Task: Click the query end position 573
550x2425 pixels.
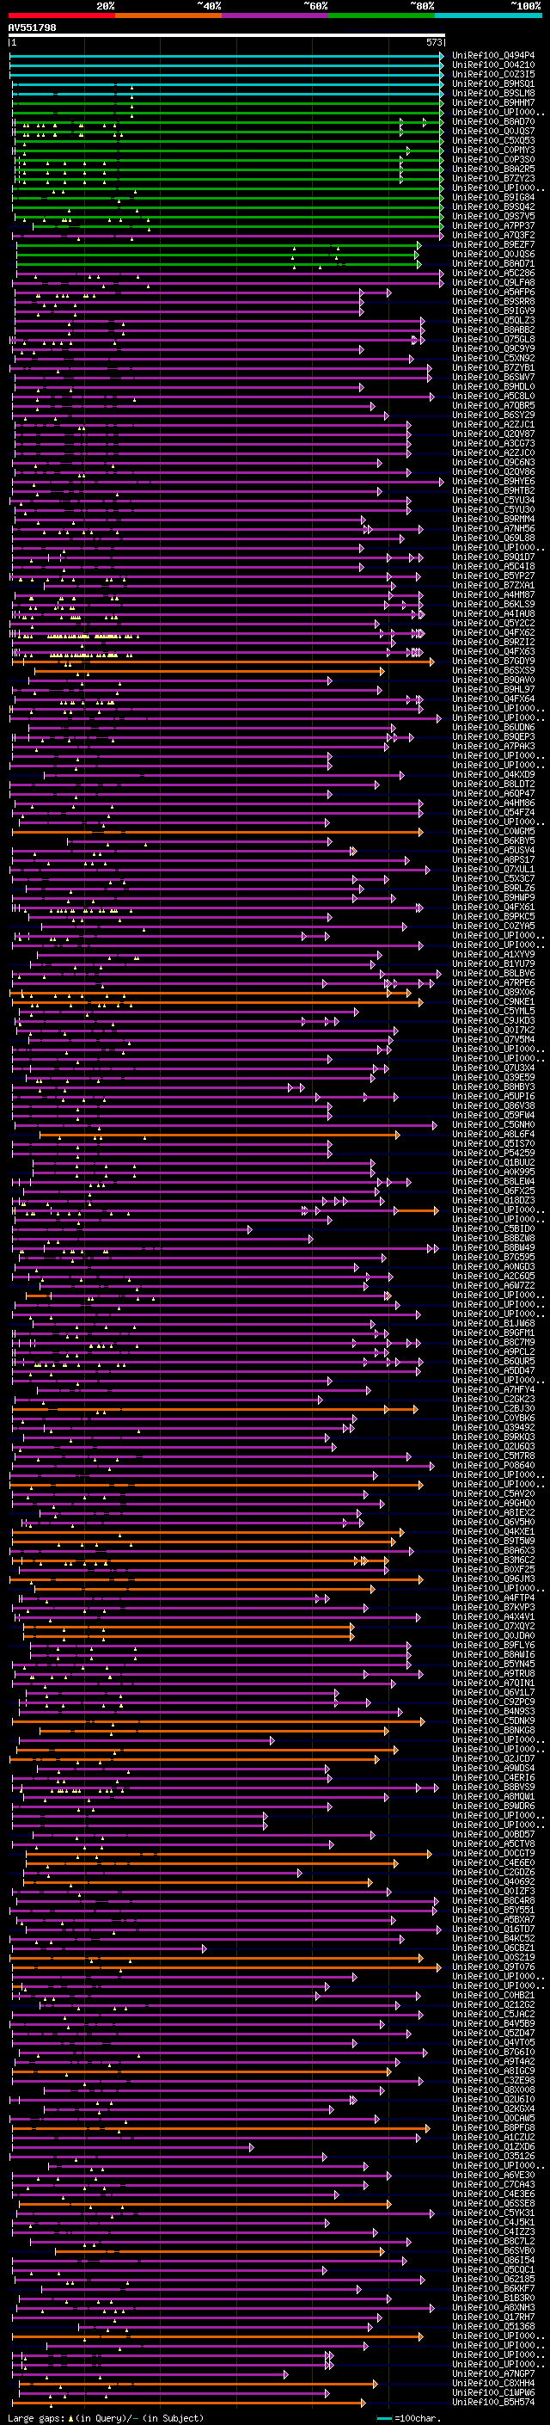Action: pyautogui.click(x=433, y=43)
